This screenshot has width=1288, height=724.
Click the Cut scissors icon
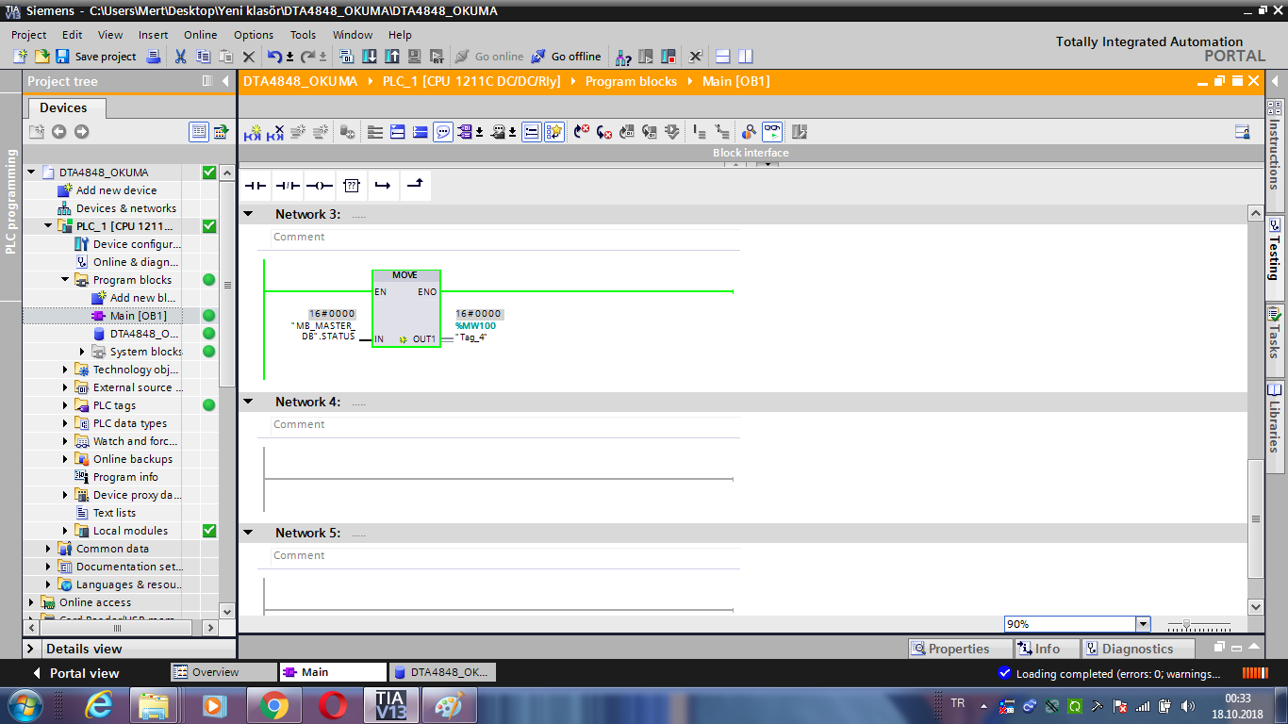(180, 57)
